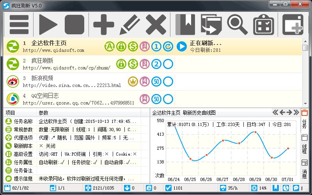Toggle empty circle status on 新浪视频 task
312x195 pixels.
point(168,82)
